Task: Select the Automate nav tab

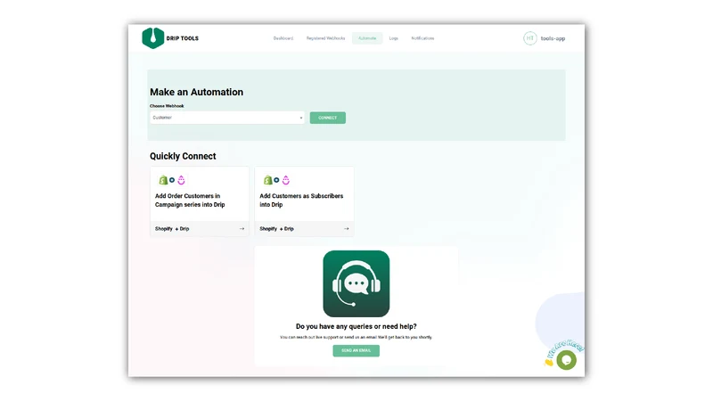Action: pos(367,38)
